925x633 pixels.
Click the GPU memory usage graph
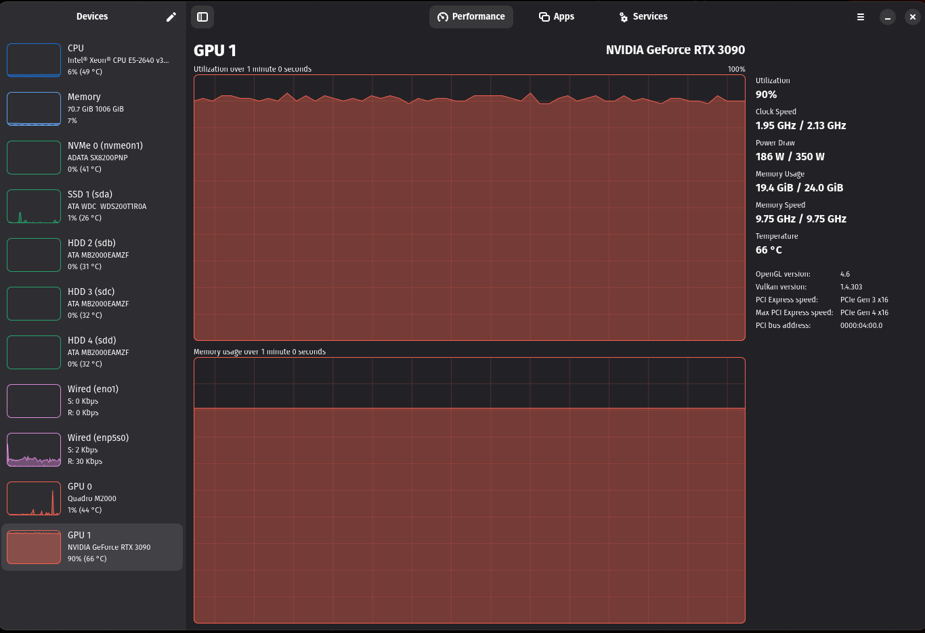(x=469, y=490)
